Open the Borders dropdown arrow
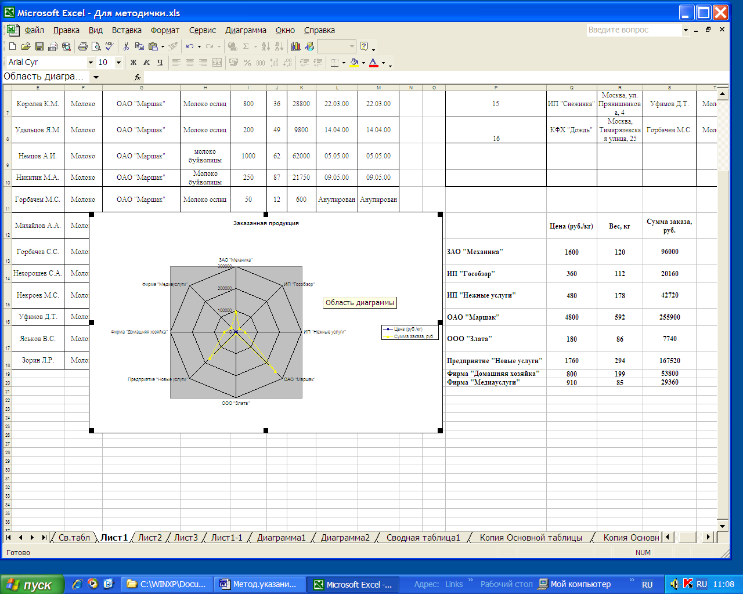Image resolution: width=743 pixels, height=594 pixels. [344, 62]
